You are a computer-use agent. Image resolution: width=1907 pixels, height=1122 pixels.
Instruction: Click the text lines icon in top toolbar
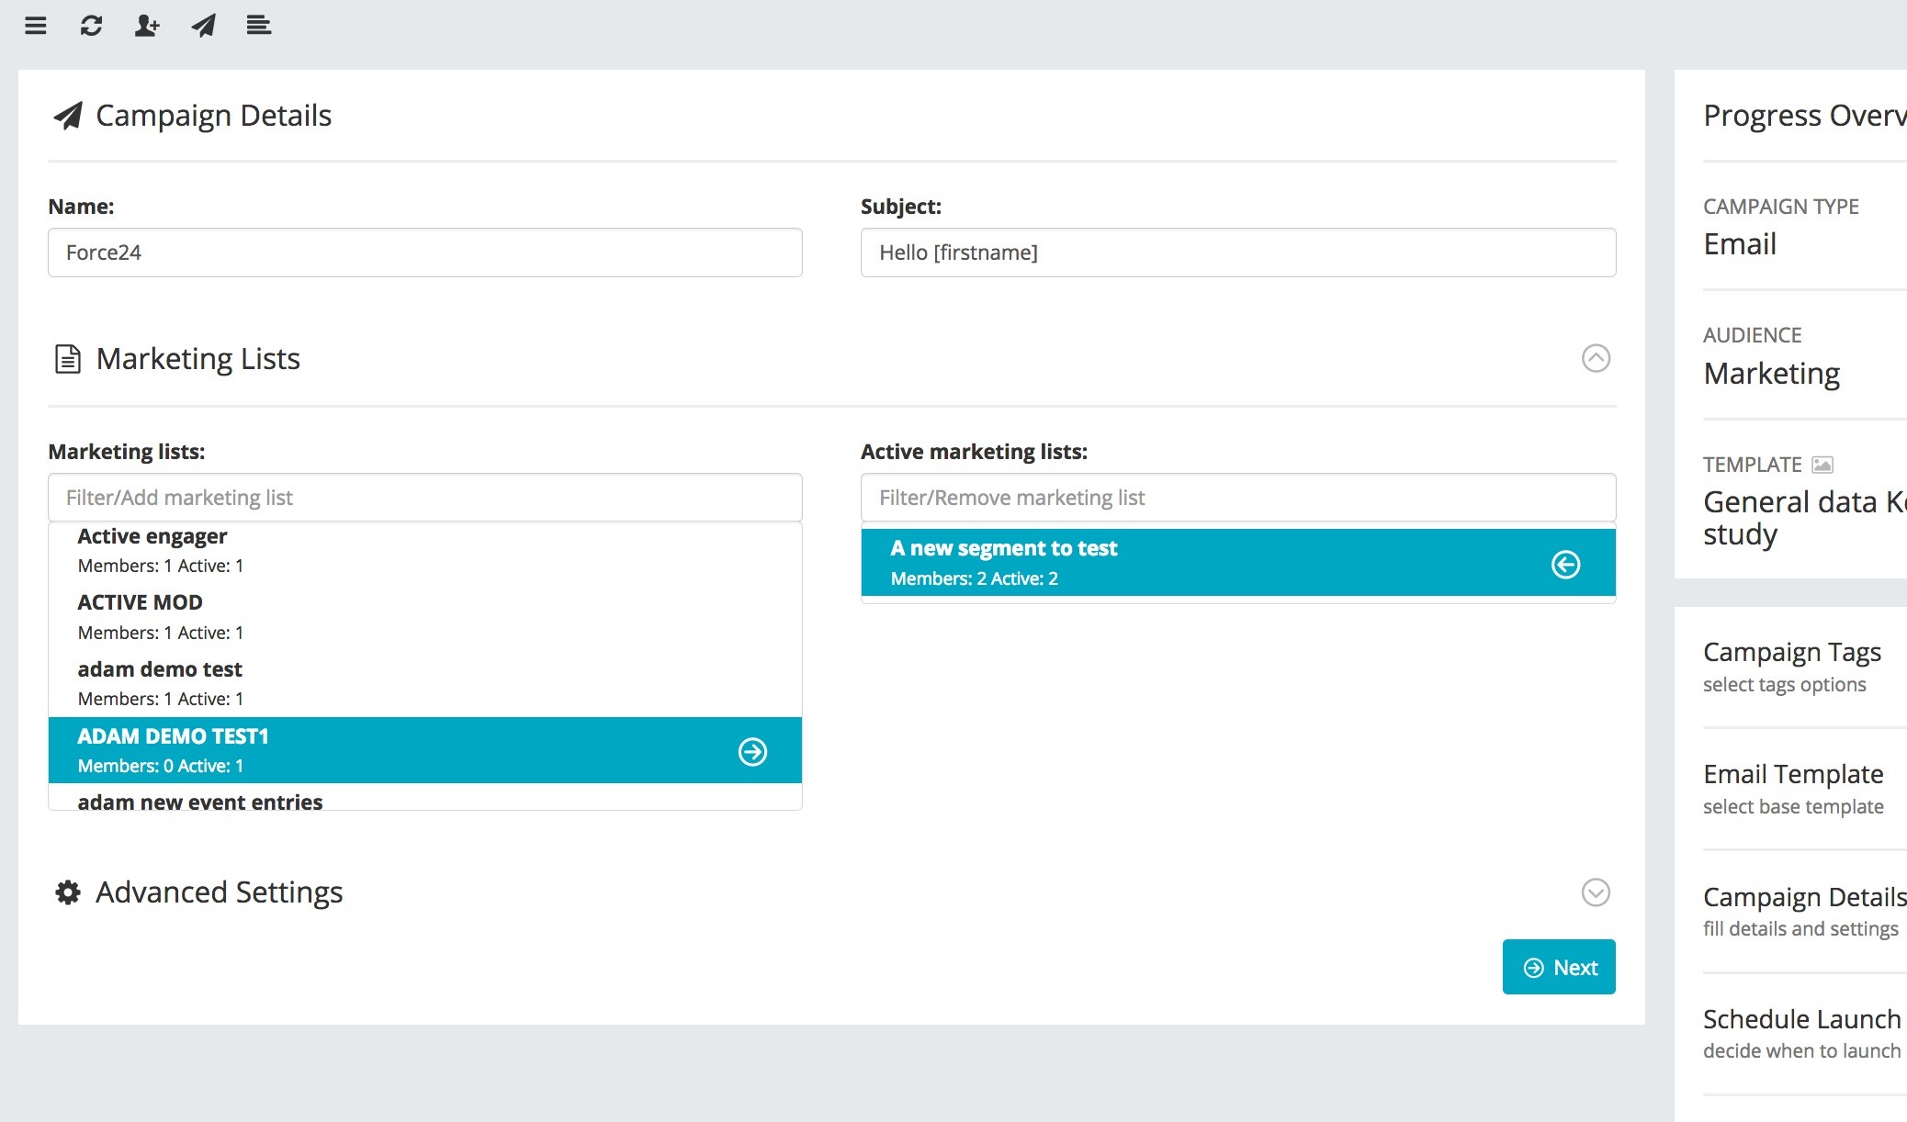(259, 26)
